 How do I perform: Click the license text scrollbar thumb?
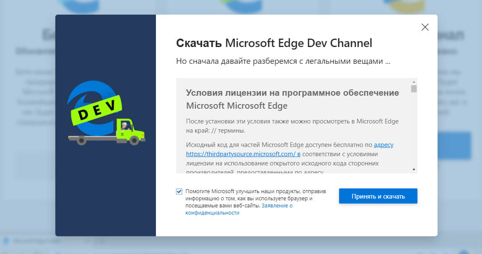click(414, 89)
